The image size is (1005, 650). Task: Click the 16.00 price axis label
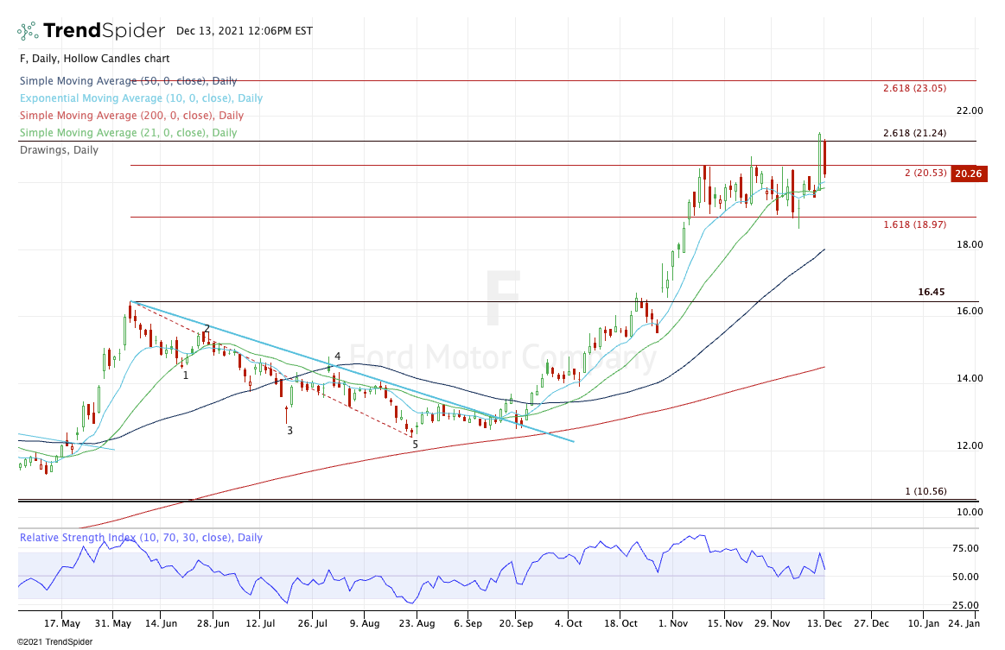click(969, 312)
